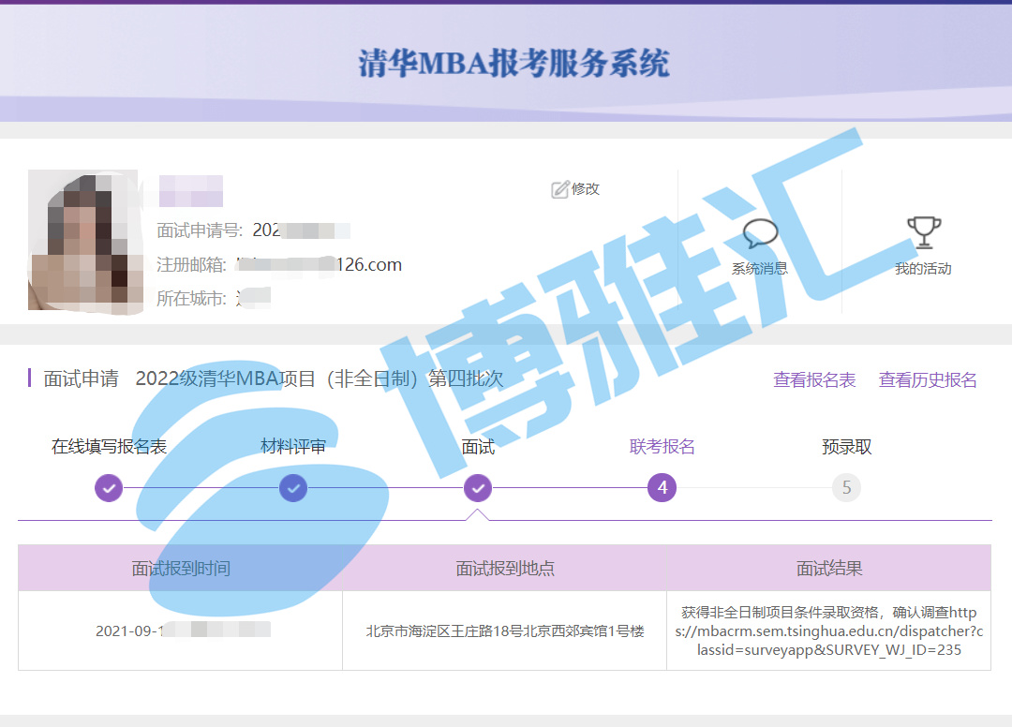Open the 查看历史报名 link
Image resolution: width=1012 pixels, height=727 pixels.
pos(928,380)
